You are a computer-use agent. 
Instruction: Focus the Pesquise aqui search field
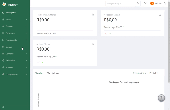(x=120, y=4)
